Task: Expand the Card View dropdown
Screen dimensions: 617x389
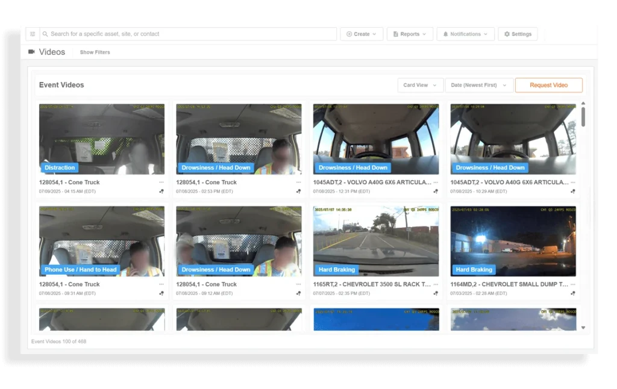Action: (420, 86)
